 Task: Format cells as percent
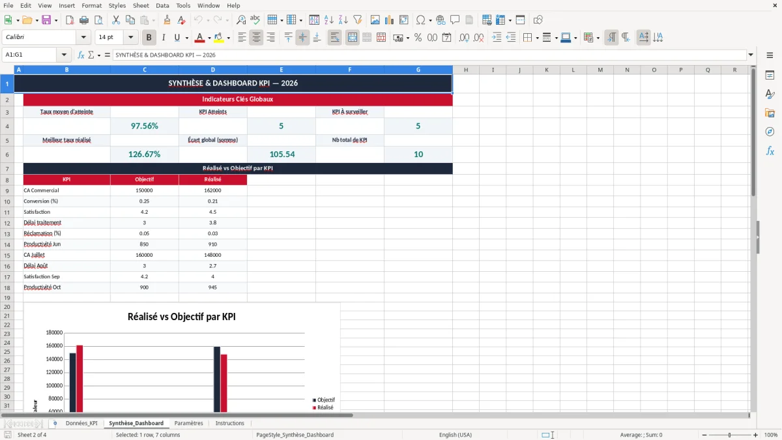(x=418, y=38)
